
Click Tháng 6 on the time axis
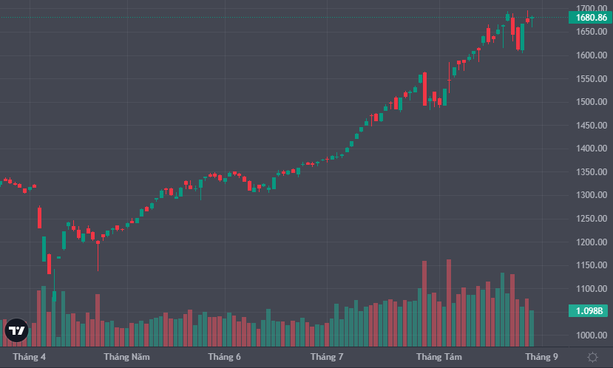pos(224,357)
